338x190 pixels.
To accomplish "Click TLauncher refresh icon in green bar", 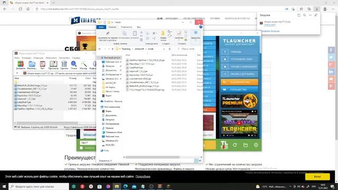I will pos(234,145).
